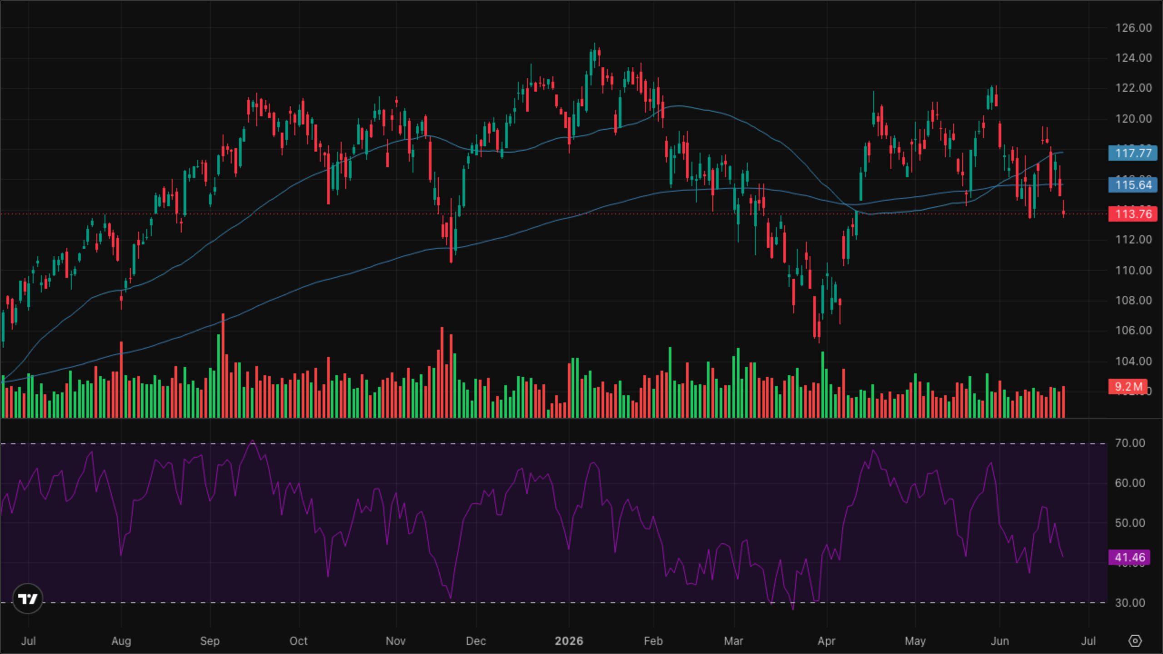Click the Nov label on time axis

[x=395, y=641]
